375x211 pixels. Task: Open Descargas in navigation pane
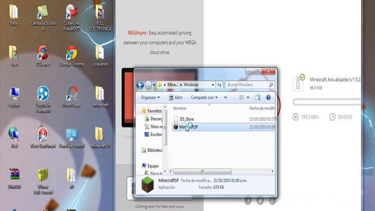click(x=154, y=118)
